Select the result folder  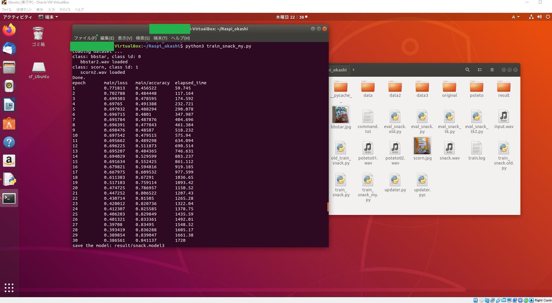(x=504, y=89)
